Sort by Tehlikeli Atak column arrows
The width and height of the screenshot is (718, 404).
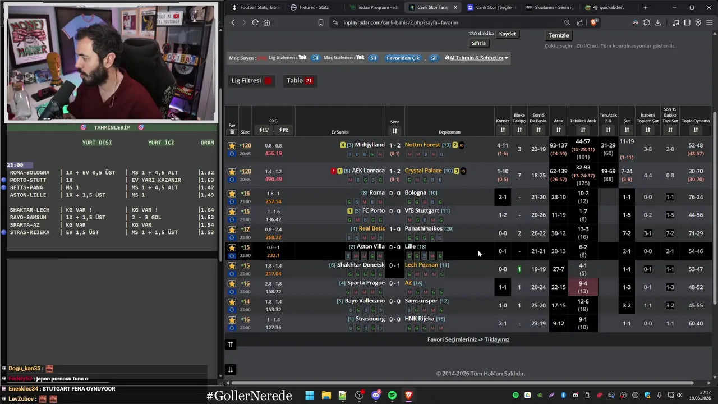click(583, 130)
